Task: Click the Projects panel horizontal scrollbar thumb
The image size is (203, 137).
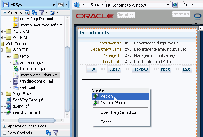Action: tap(36, 120)
